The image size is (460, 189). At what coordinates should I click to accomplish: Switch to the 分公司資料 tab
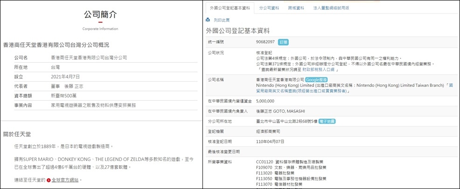pyautogui.click(x=269, y=8)
